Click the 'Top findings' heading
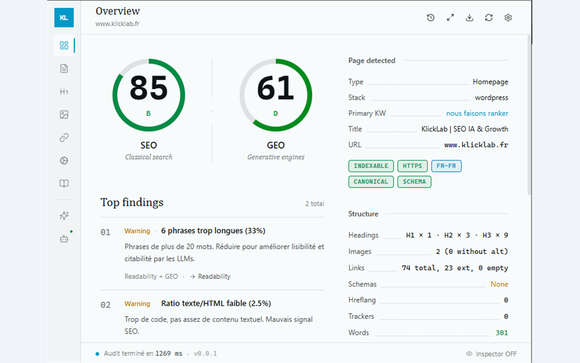 coord(132,202)
